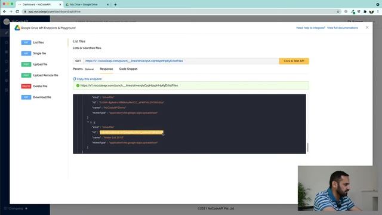
Task: Click the POST badge beside Upload file
Action: point(26,64)
